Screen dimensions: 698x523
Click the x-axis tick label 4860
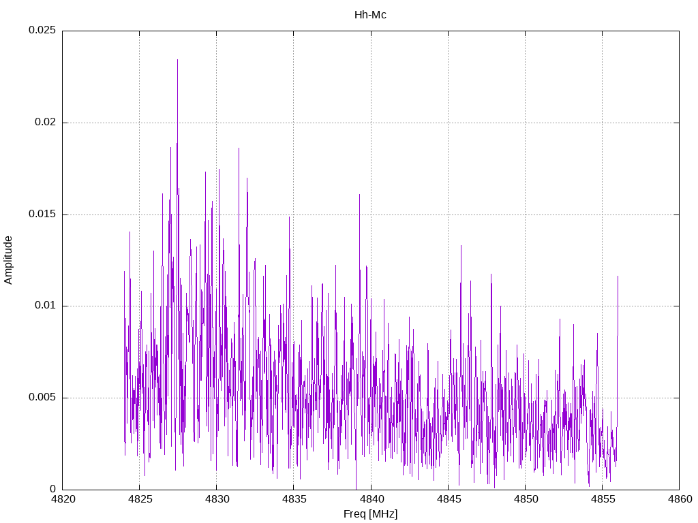point(680,499)
